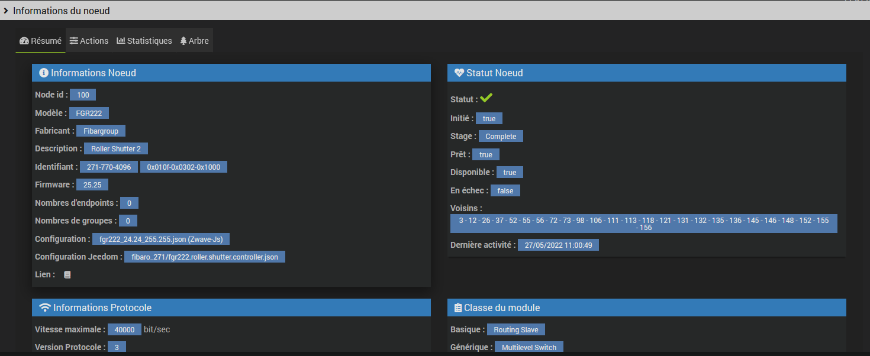Click the Disponible value true

coord(510,173)
